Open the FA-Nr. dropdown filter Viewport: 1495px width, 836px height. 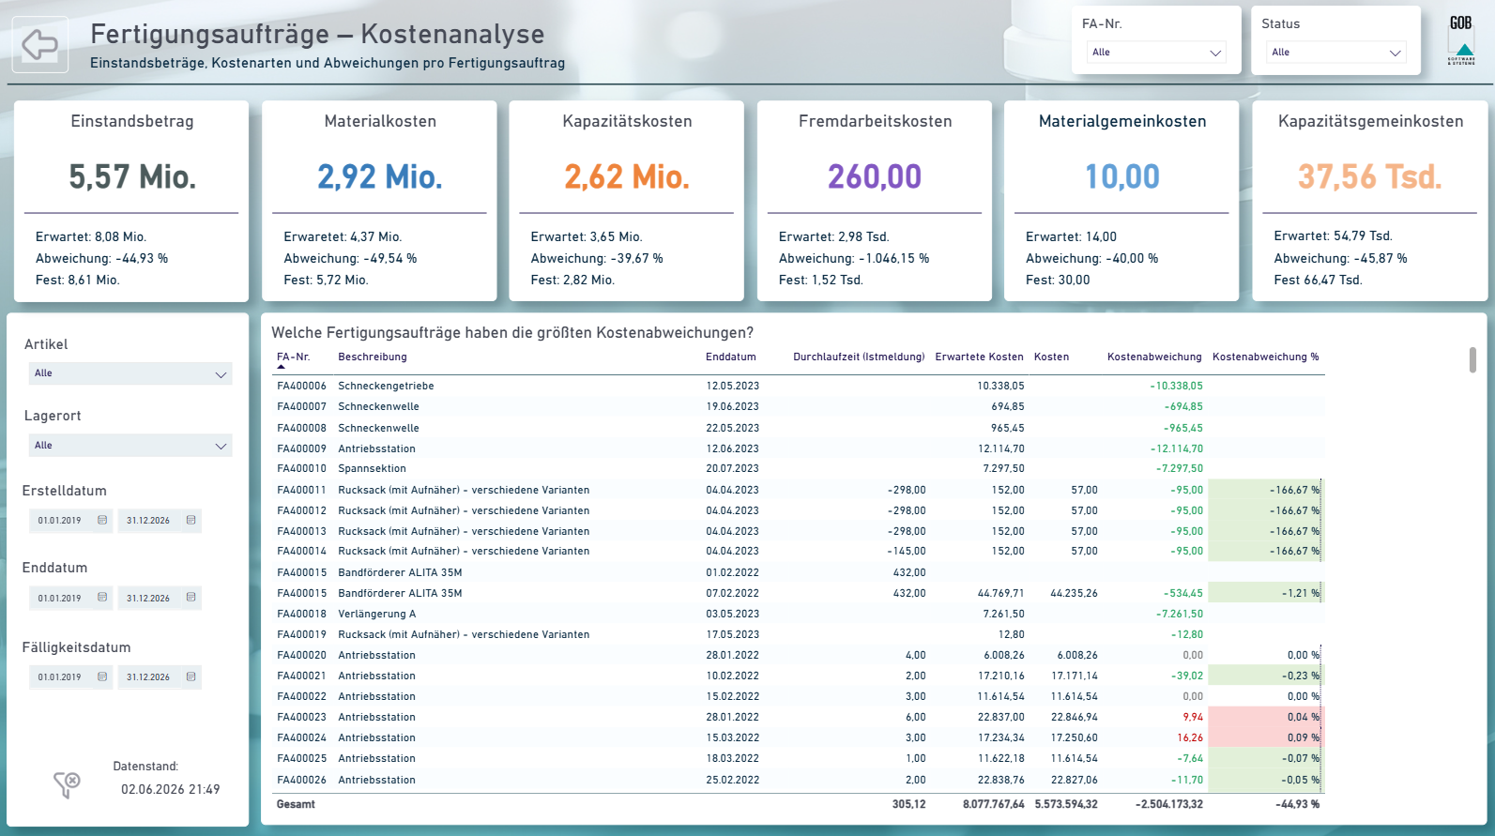point(1156,53)
